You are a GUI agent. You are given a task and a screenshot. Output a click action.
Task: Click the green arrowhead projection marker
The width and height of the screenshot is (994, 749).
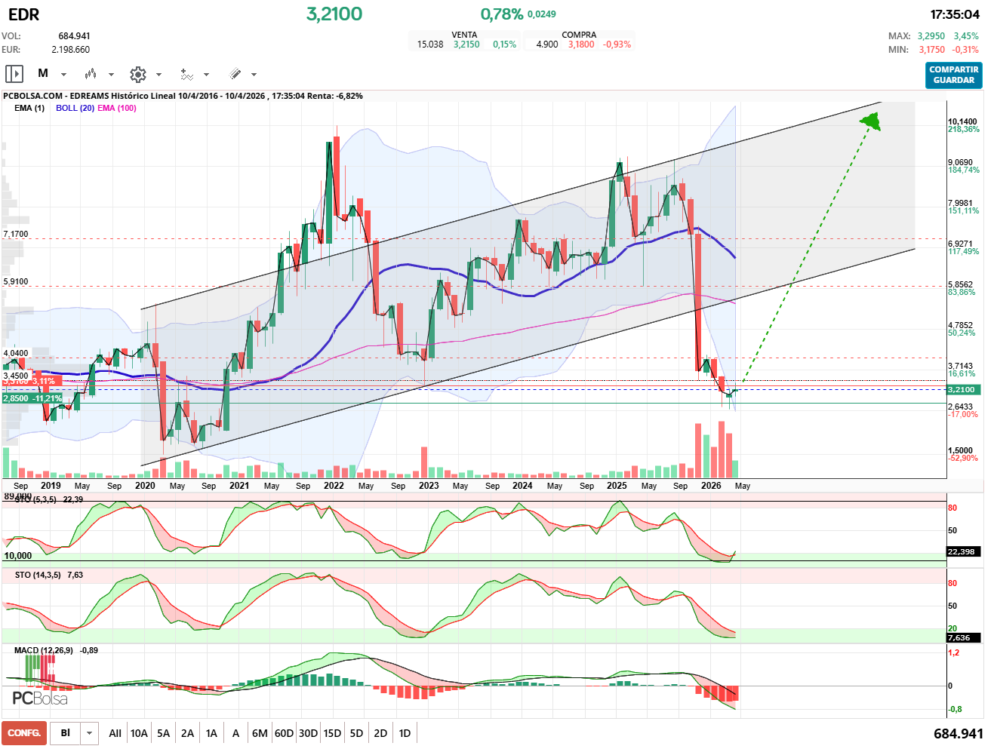pyautogui.click(x=871, y=121)
